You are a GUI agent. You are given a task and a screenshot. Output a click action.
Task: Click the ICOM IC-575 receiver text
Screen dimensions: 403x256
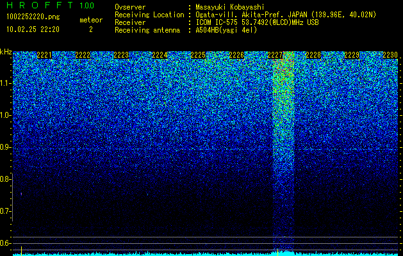(257, 22)
